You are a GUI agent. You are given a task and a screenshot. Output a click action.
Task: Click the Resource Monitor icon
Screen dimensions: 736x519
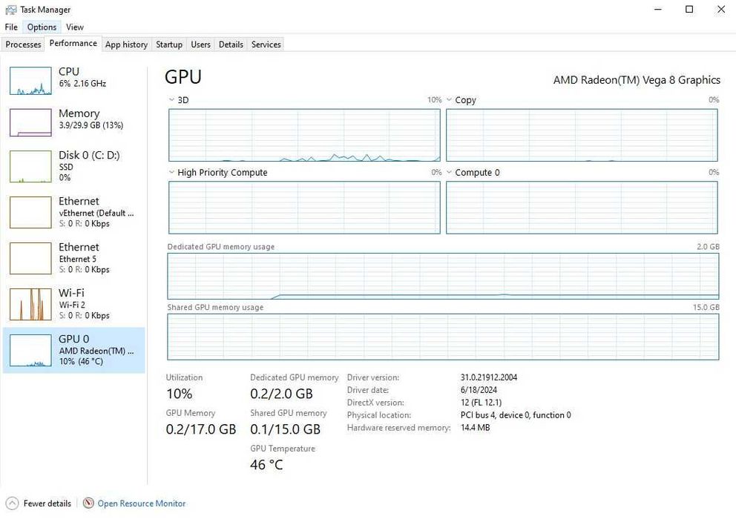click(89, 503)
